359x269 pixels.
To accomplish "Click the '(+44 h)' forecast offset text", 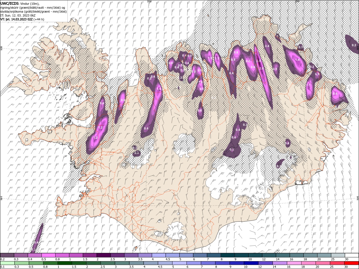I will [39, 19].
